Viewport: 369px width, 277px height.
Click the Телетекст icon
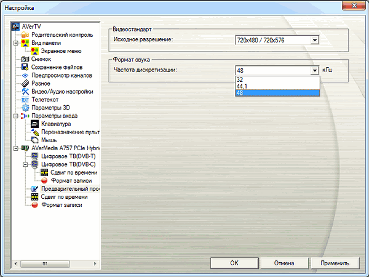(25, 100)
